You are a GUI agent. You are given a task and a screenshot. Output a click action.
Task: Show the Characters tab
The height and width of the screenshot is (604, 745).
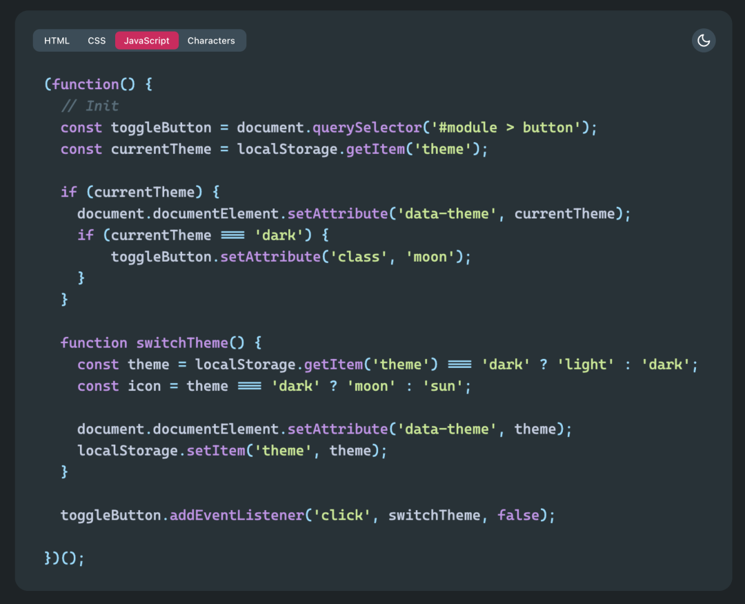211,41
